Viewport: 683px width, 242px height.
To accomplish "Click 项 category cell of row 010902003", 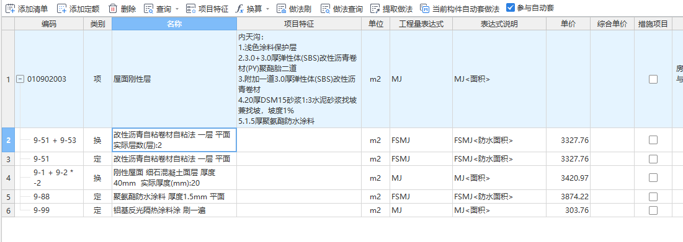I will coord(97,79).
